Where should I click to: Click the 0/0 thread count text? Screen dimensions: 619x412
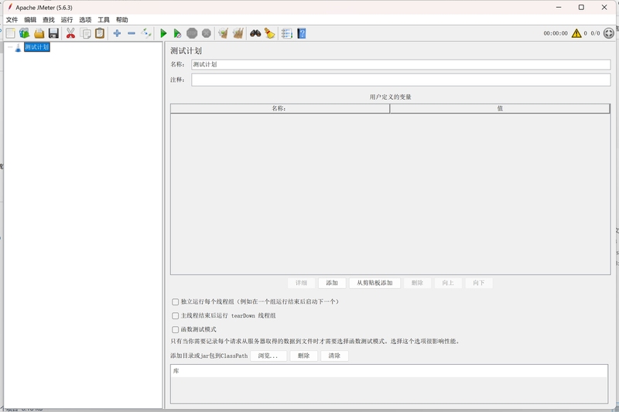595,33
